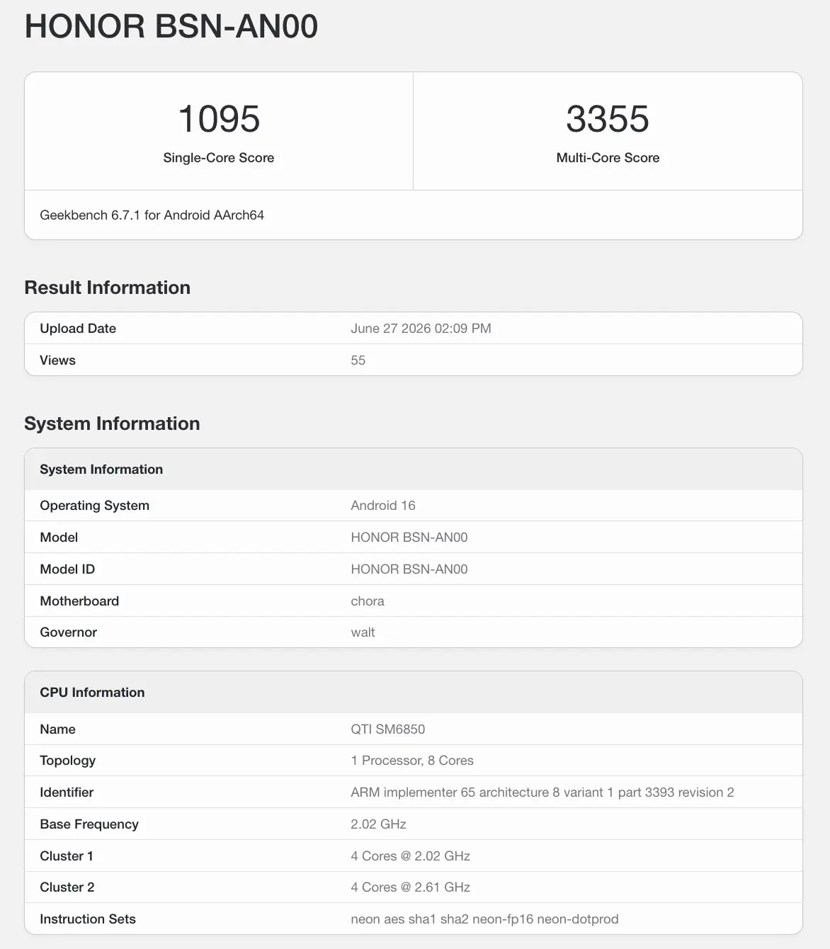This screenshot has width=830, height=949.
Task: Select the Governor value walt
Action: pos(363,632)
